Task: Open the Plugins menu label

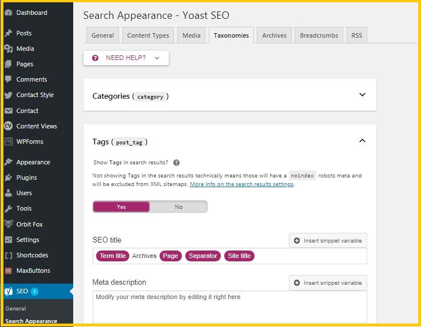Action: [26, 177]
